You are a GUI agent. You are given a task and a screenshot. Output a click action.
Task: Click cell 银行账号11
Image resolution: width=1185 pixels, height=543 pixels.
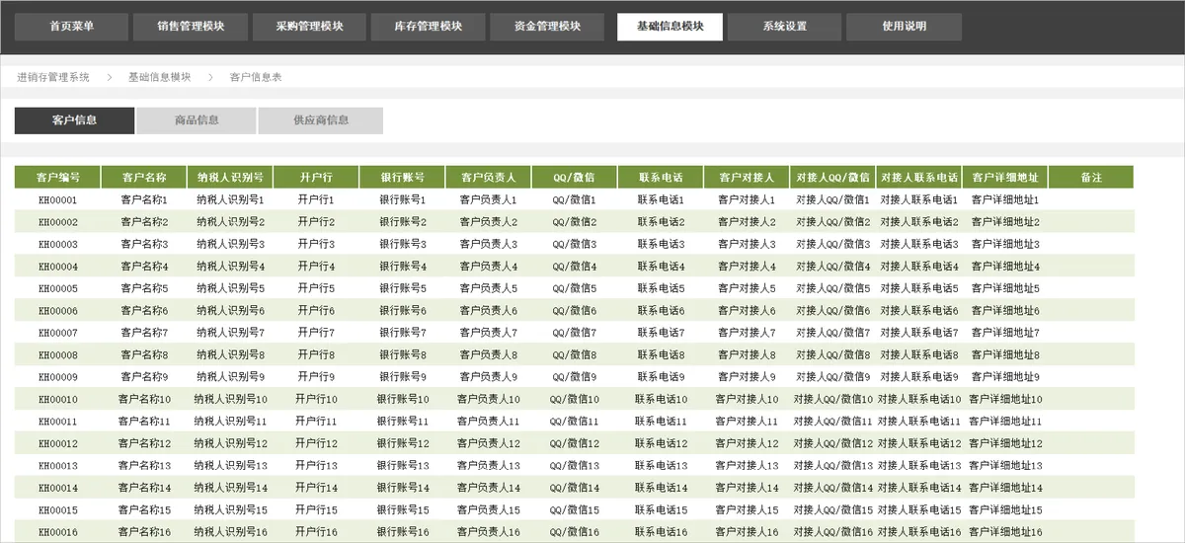click(x=403, y=422)
